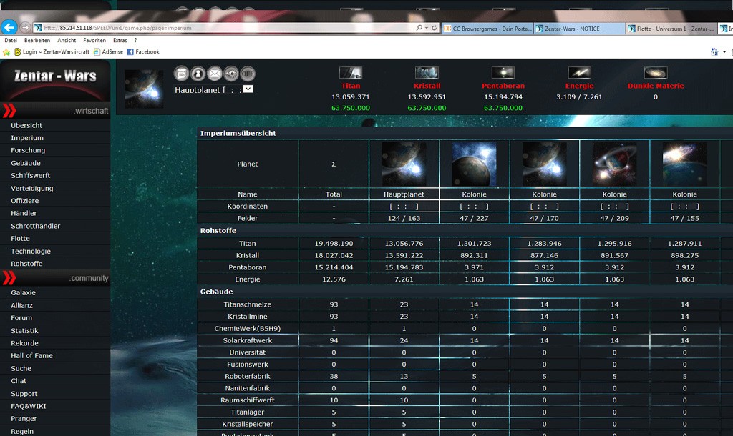
Task: Click the Pentaboran resource icon
Action: (x=503, y=73)
